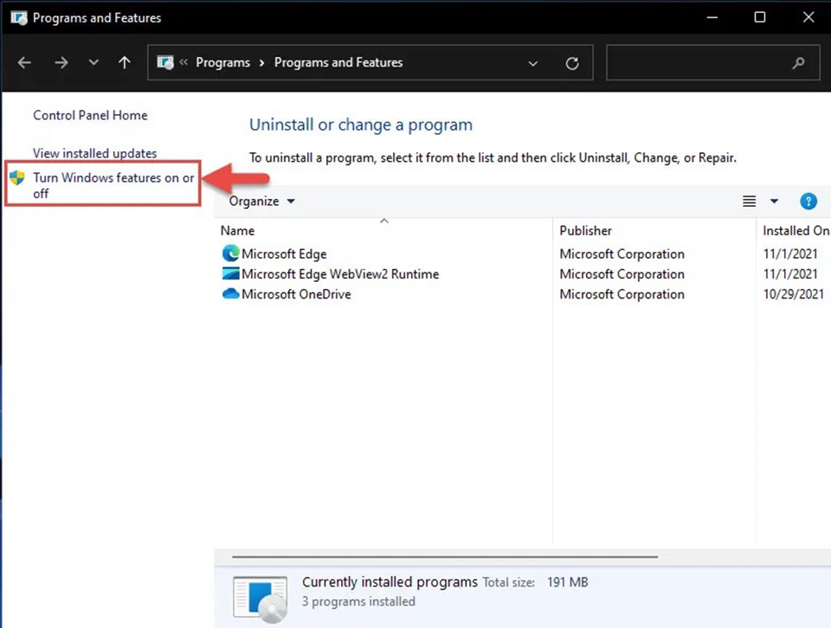
Task: Click the shield icon beside Turn Windows features
Action: (x=17, y=177)
